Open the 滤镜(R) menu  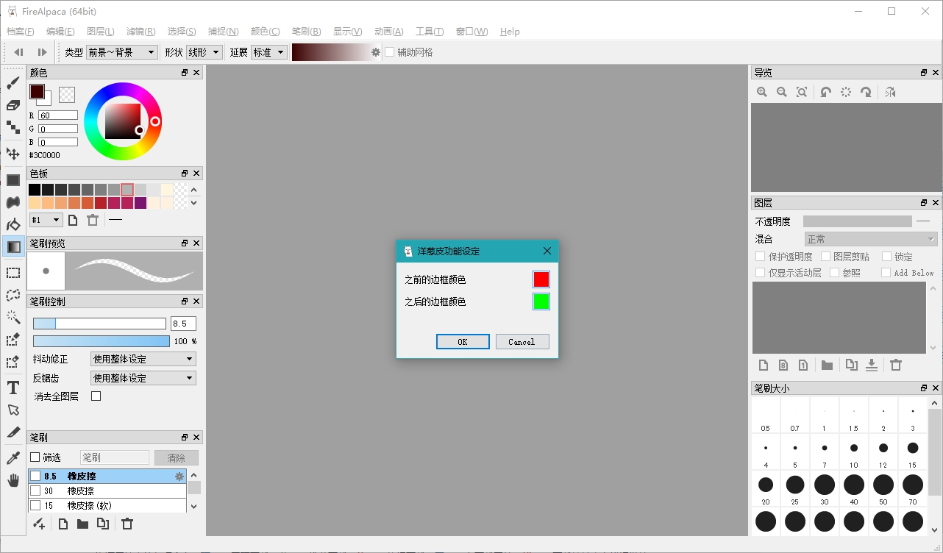(140, 32)
